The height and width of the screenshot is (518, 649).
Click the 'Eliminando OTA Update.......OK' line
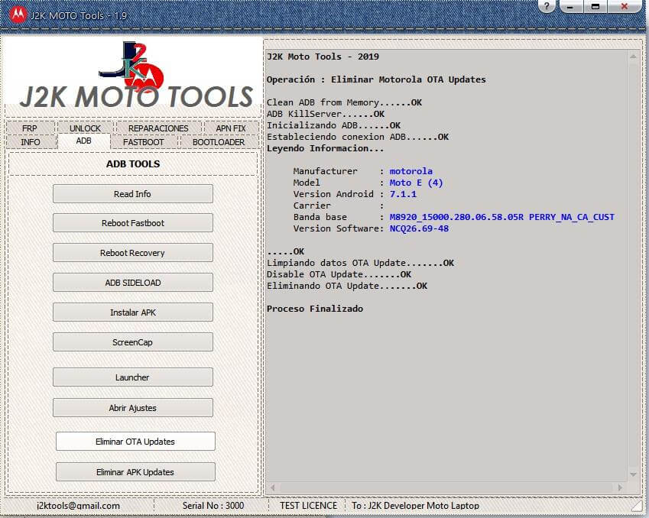347,286
